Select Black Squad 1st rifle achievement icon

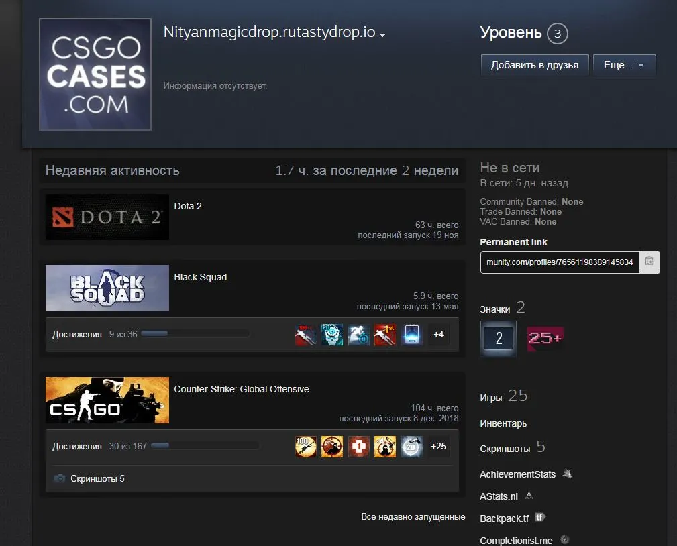point(385,335)
